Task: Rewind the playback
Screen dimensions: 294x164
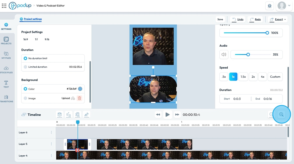Action: pyautogui.click(x=158, y=115)
